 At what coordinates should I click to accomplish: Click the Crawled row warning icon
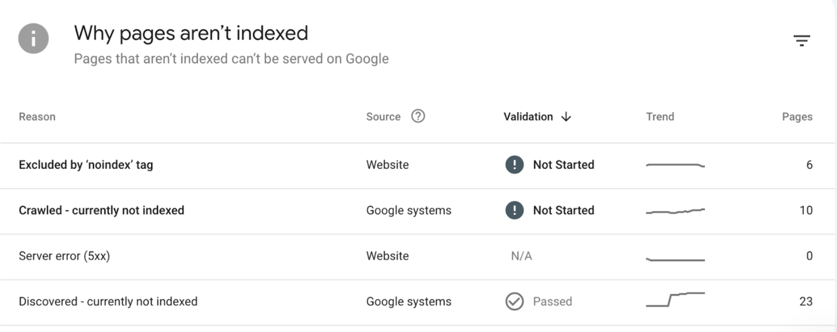[514, 210]
